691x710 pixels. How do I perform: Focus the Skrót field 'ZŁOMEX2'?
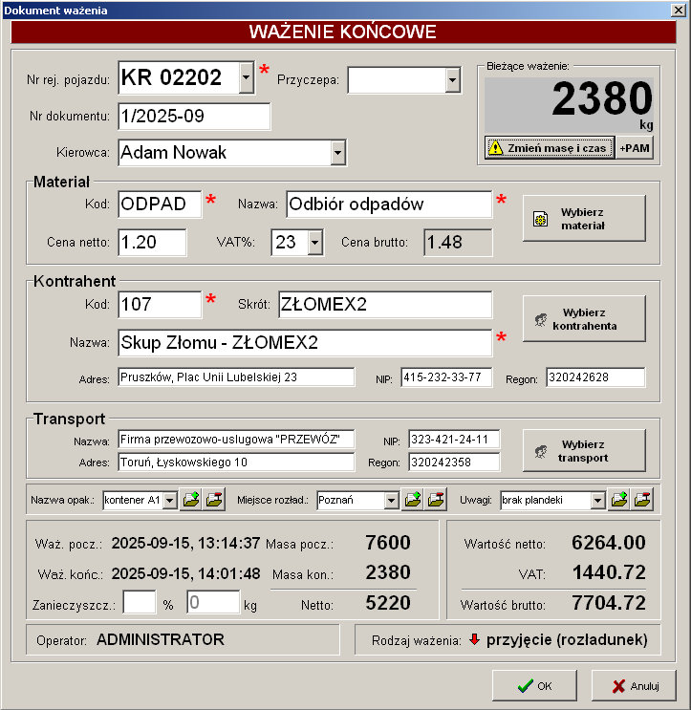385,304
